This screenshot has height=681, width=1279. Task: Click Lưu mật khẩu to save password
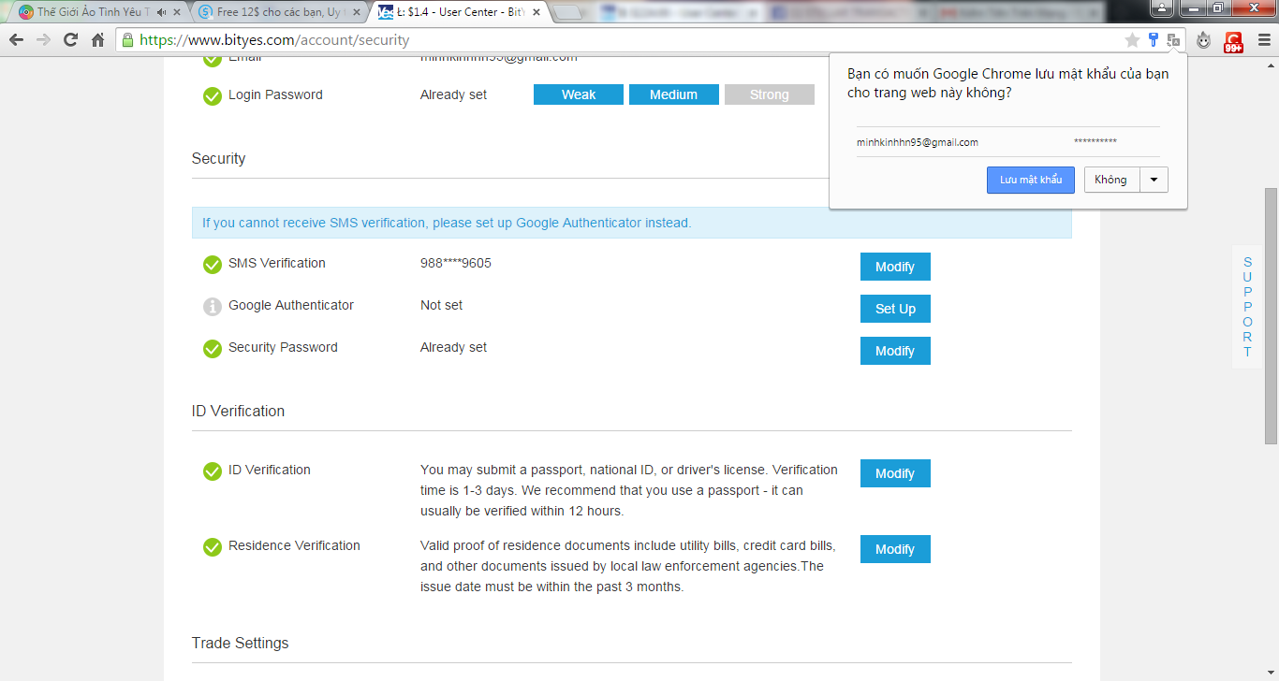pyautogui.click(x=1031, y=180)
